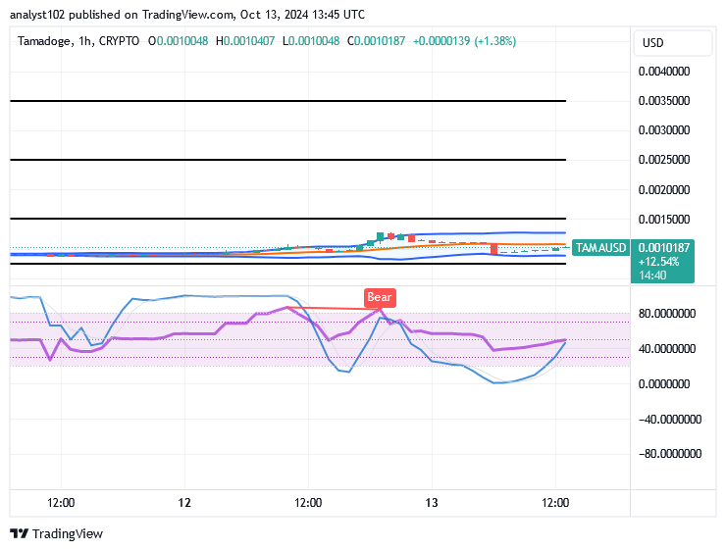Click the -80.0000000 oscillator axis label
Image resolution: width=726 pixels, height=551 pixels.
(x=666, y=454)
